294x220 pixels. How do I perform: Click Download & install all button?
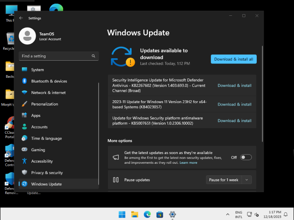[234, 59]
